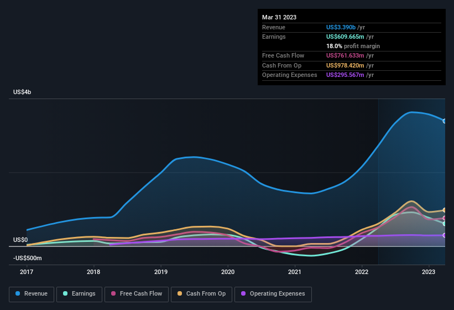Select the 2022 x-axis label
The image size is (454, 310).
click(x=362, y=272)
